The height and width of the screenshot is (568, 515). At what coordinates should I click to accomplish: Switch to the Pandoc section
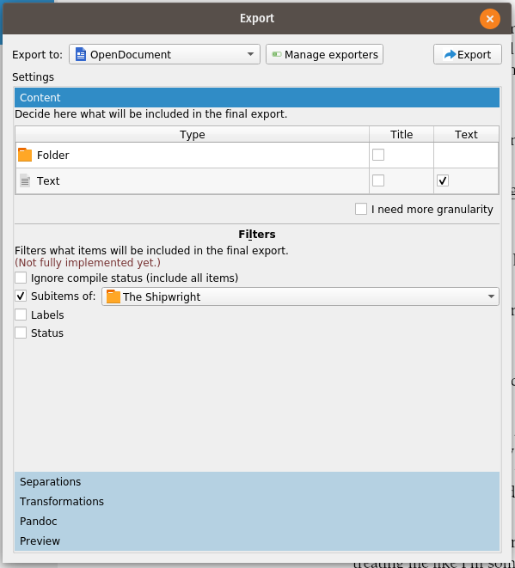pyautogui.click(x=257, y=522)
